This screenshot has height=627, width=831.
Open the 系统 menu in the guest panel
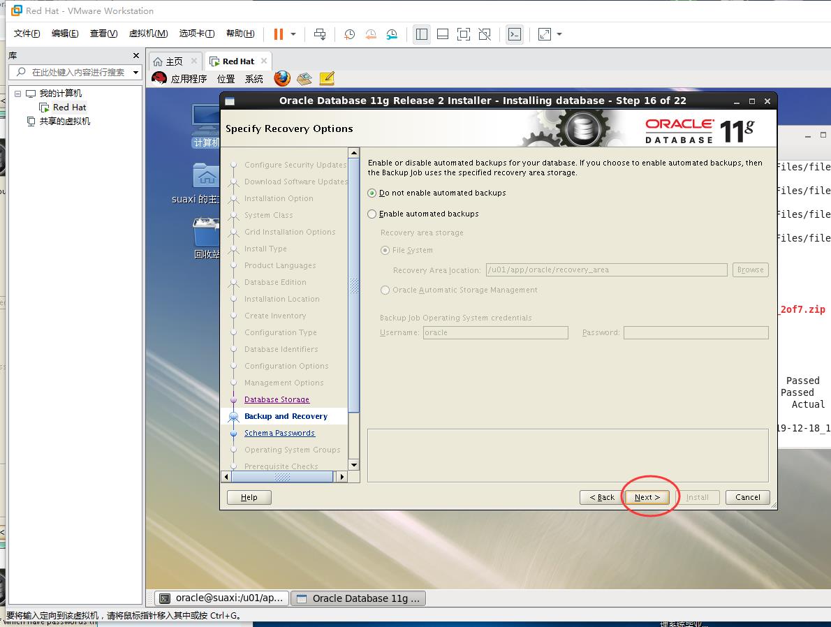pyautogui.click(x=254, y=79)
